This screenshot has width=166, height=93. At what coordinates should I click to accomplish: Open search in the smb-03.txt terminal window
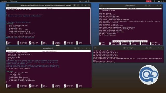point(74,5)
